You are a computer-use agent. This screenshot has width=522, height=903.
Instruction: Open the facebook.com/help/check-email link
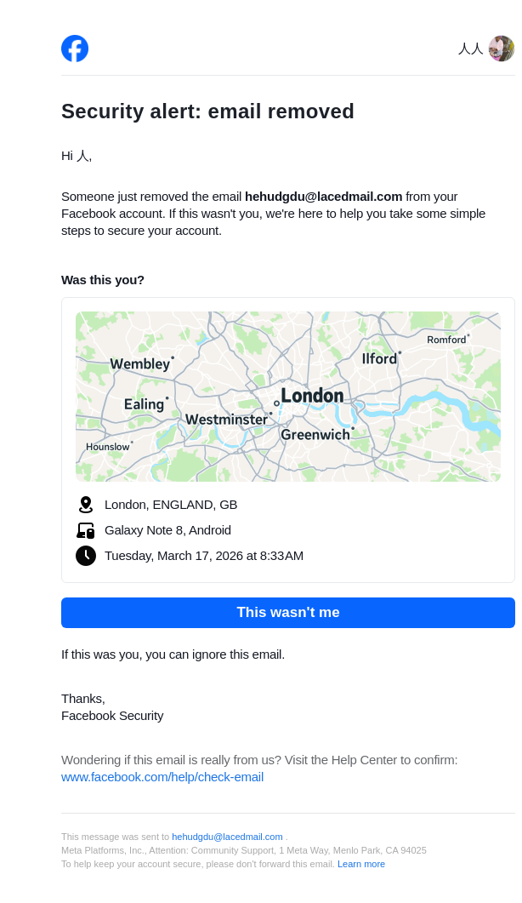(x=162, y=777)
